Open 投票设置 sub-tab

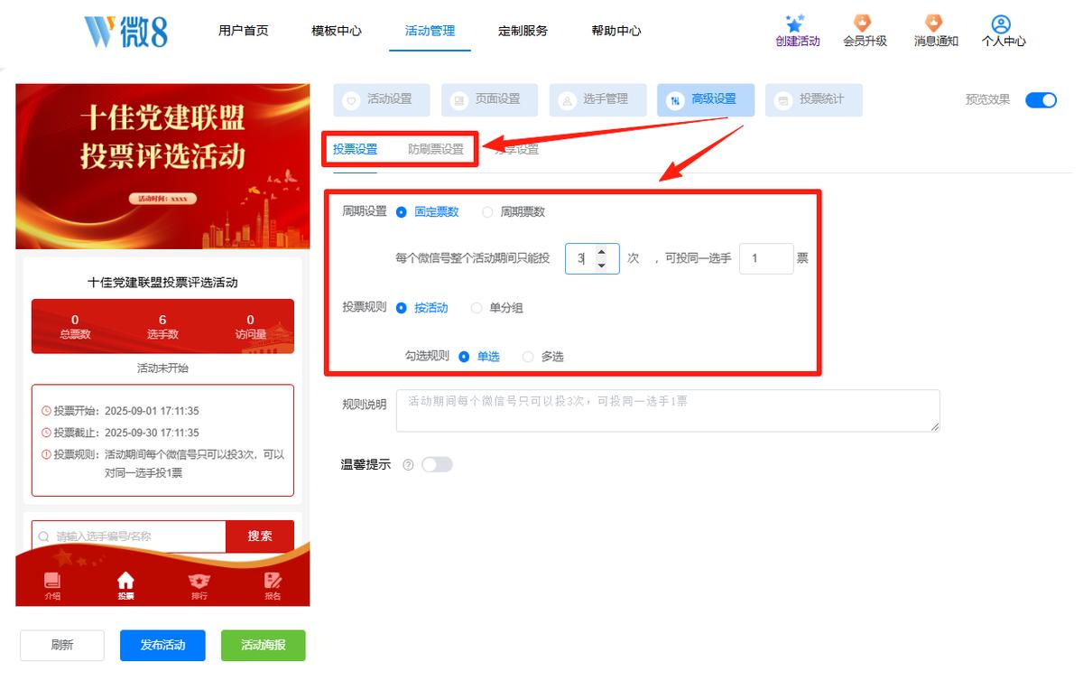(355, 150)
